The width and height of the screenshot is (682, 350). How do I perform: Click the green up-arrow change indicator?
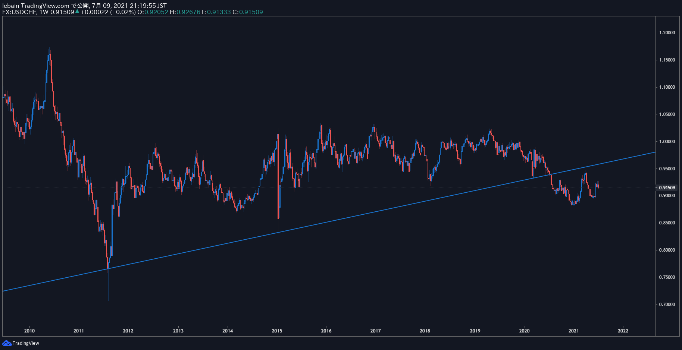(x=77, y=11)
